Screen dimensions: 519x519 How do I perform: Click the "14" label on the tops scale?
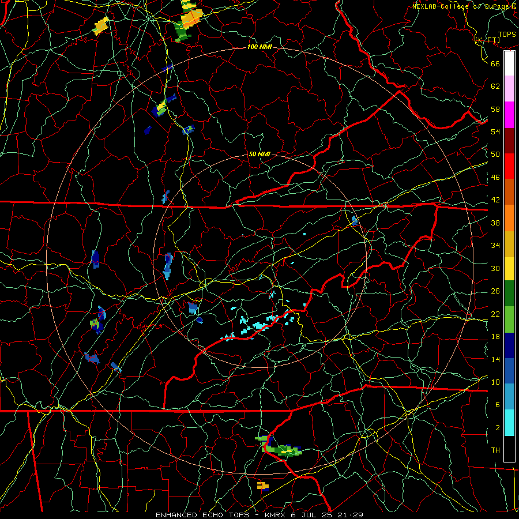(495, 359)
